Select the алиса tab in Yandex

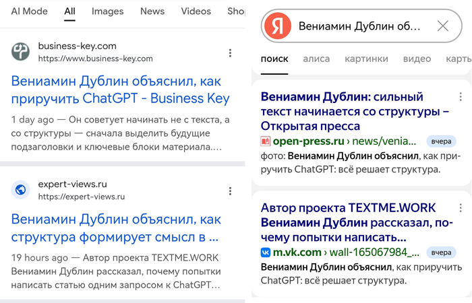pos(316,59)
